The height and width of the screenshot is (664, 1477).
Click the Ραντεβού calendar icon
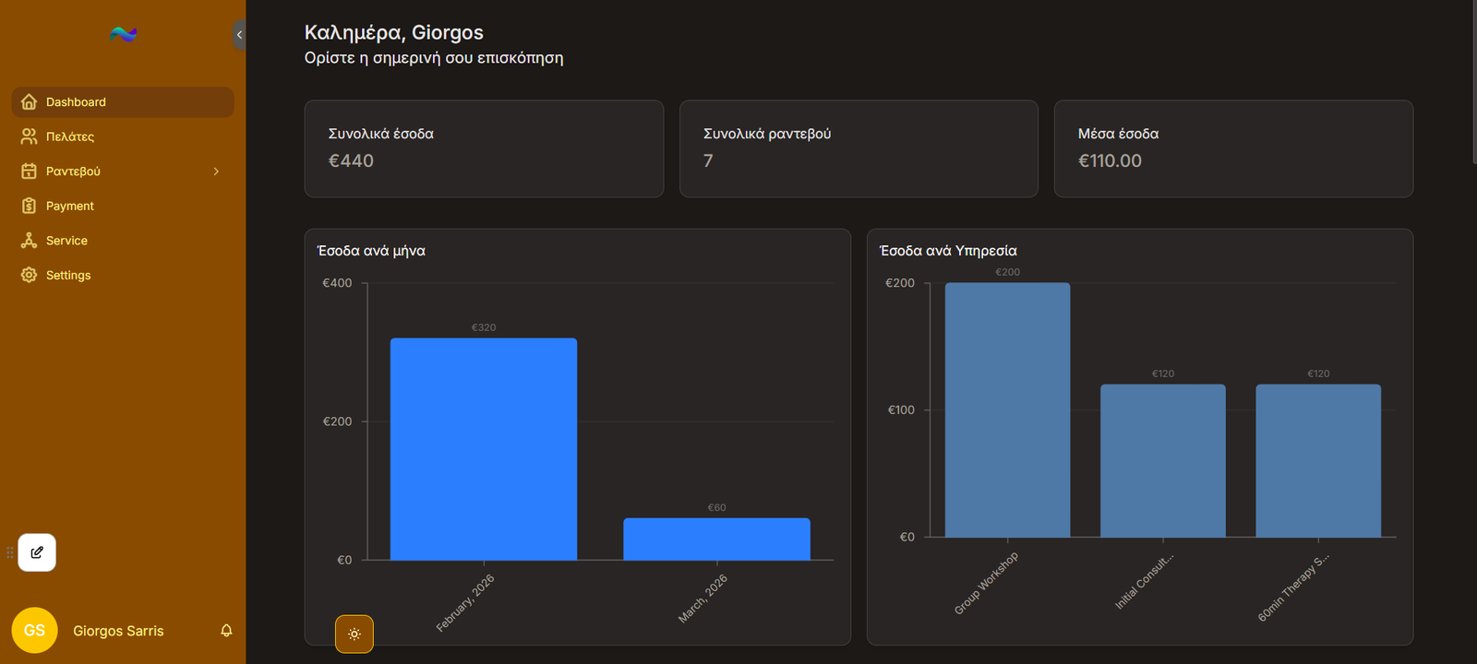[29, 172]
